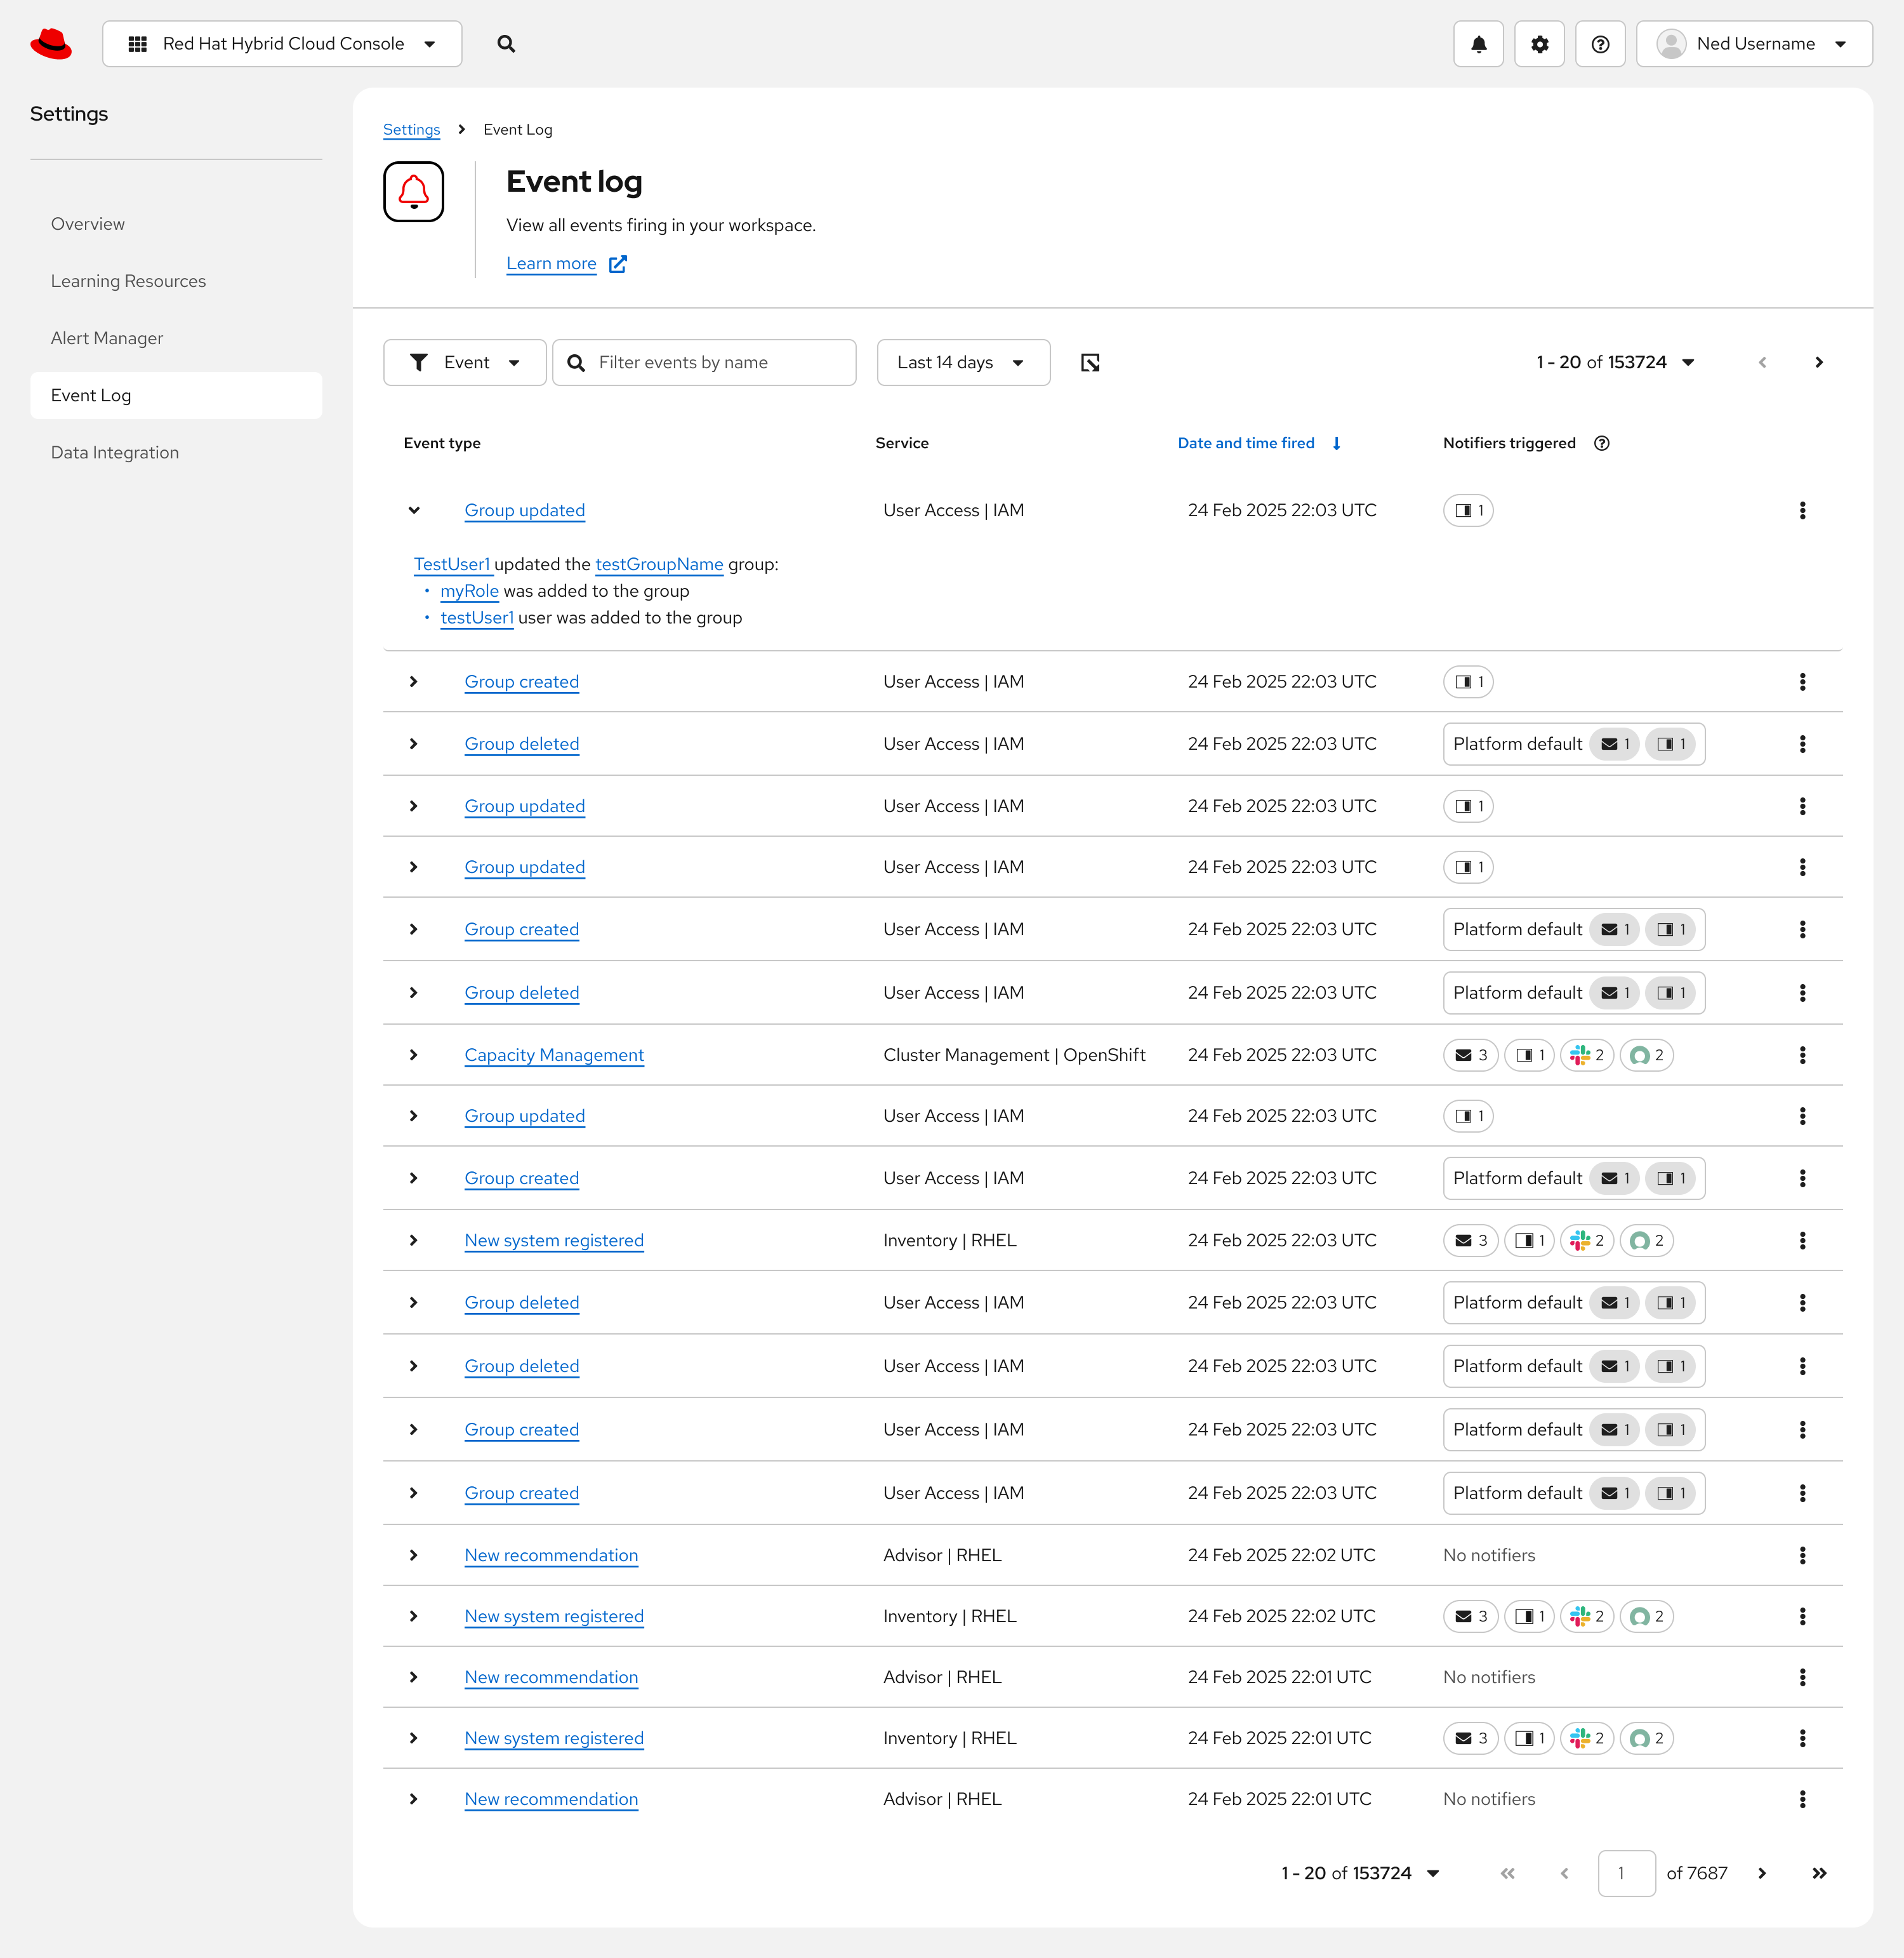Viewport: 1904px width, 1958px height.
Task: Open the notifications bell in header
Action: (1478, 44)
